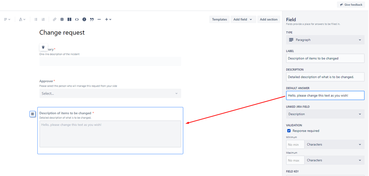The width and height of the screenshot is (369, 176).
Task: Click the Maximum No max input
Action: [x=295, y=160]
